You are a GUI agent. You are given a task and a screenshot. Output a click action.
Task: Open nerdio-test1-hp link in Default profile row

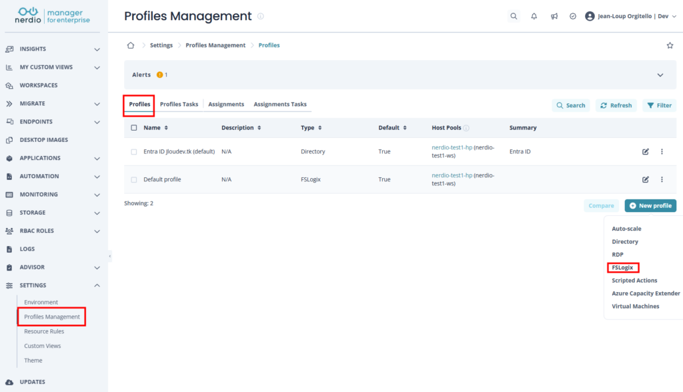click(452, 175)
